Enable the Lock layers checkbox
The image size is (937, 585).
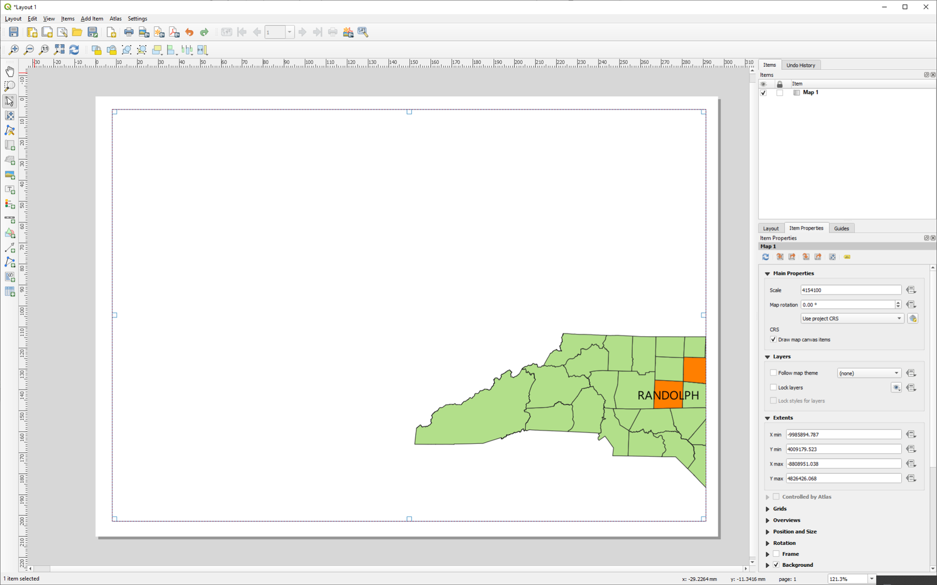774,387
